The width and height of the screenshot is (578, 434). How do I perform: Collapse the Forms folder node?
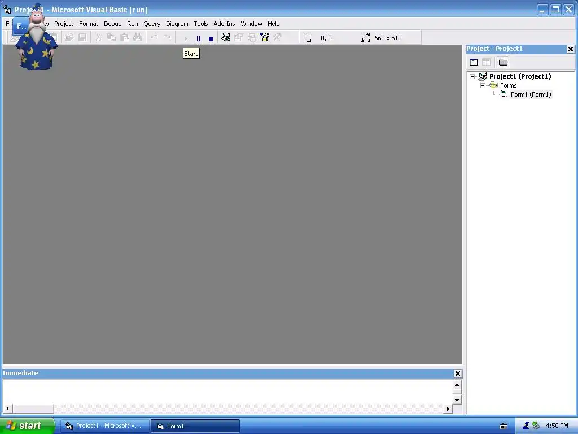pyautogui.click(x=483, y=86)
